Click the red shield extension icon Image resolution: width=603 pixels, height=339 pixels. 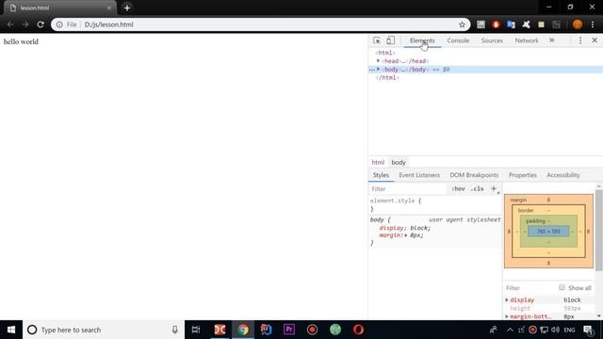click(x=496, y=24)
